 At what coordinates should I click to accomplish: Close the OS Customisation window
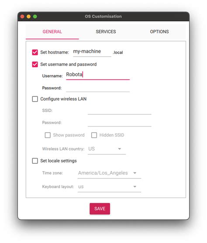coord(22,17)
